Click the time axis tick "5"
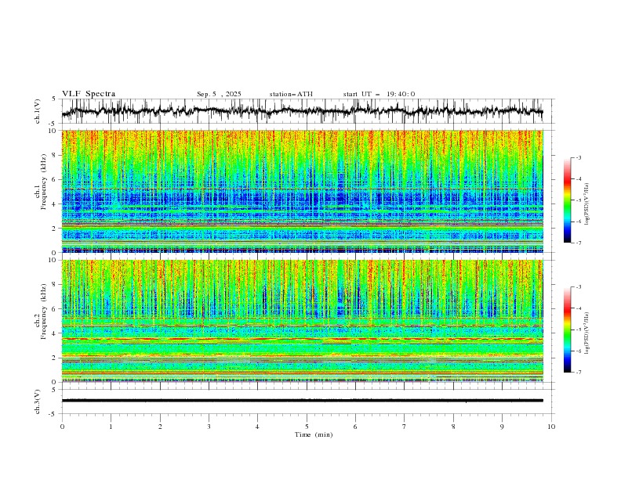Image resolution: width=621 pixels, height=479 pixels. pyautogui.click(x=307, y=427)
